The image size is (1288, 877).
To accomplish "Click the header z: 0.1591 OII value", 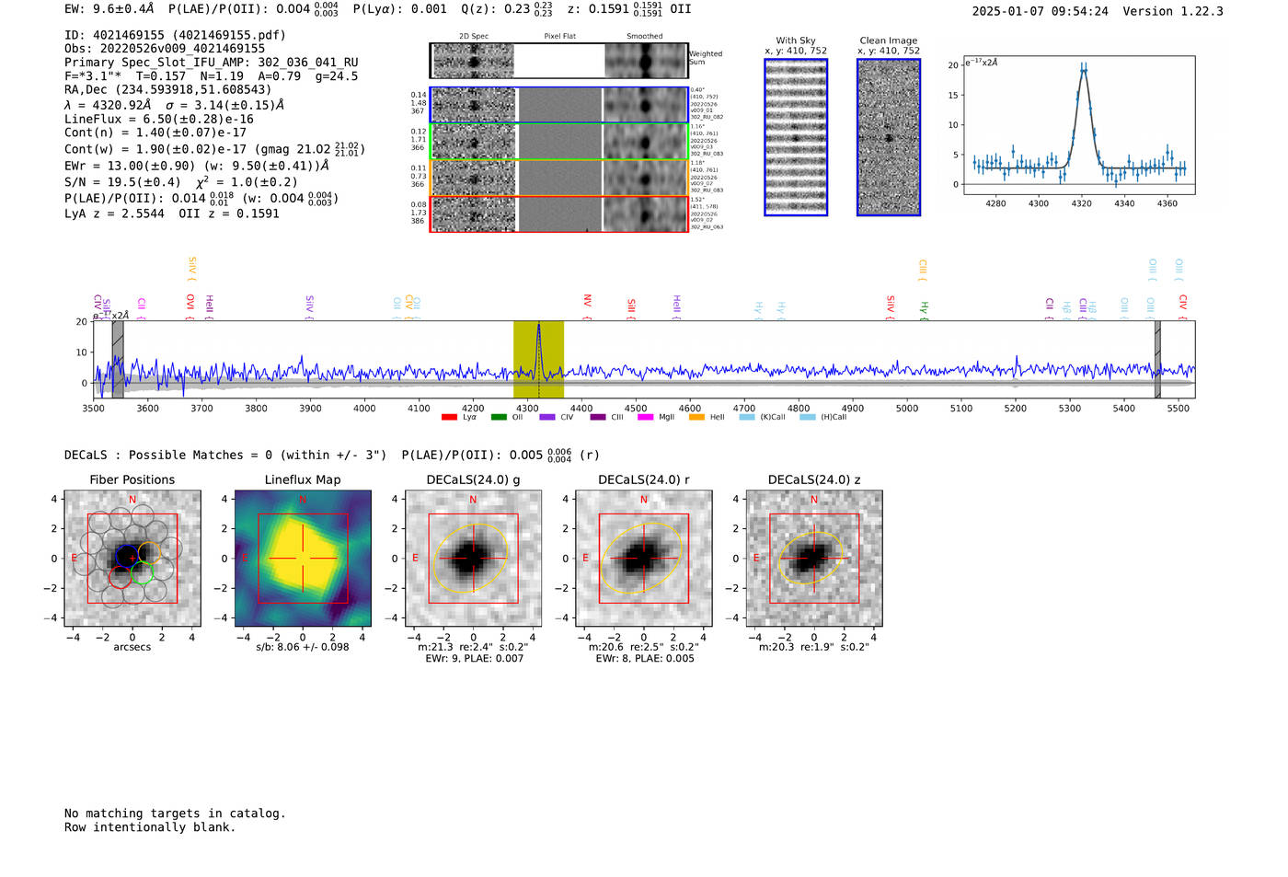I will (629, 9).
